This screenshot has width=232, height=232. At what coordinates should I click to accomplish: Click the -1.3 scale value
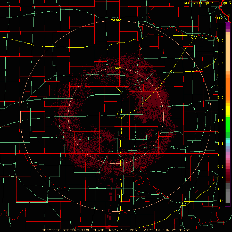click(220, 189)
